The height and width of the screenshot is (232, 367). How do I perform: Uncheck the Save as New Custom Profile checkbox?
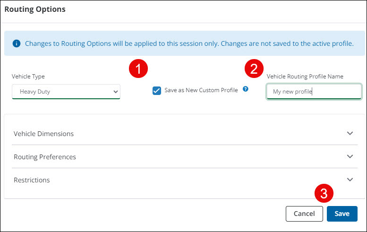point(157,91)
